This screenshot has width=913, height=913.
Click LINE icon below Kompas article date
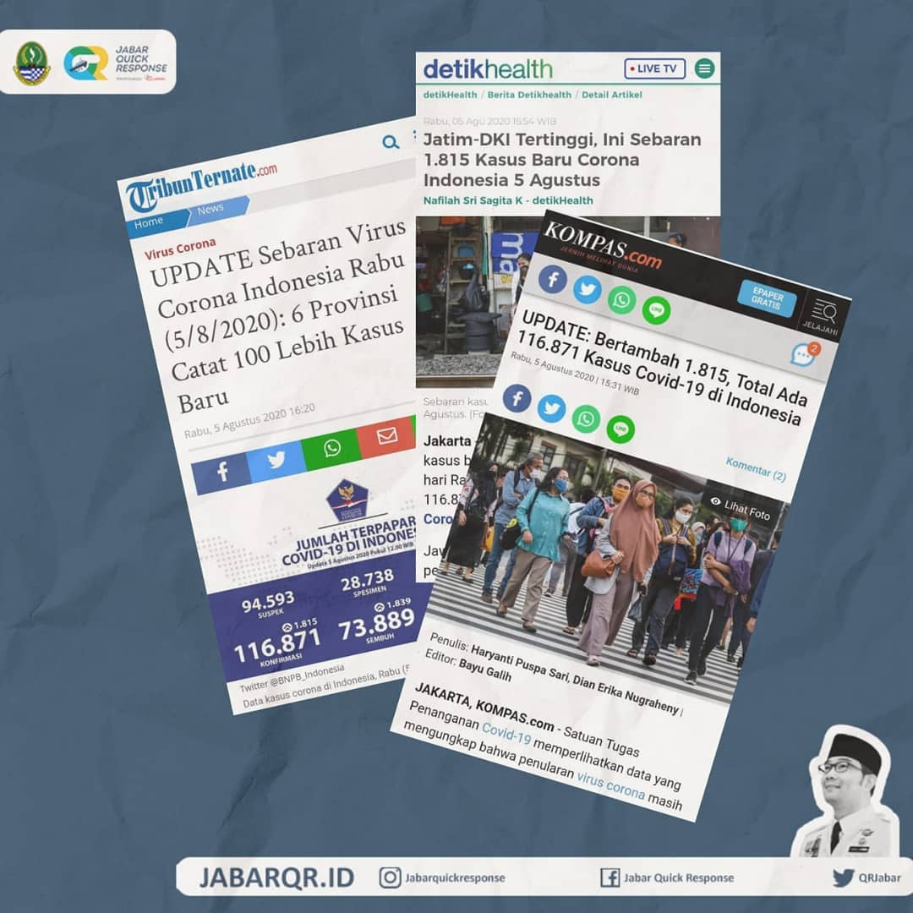point(621,429)
